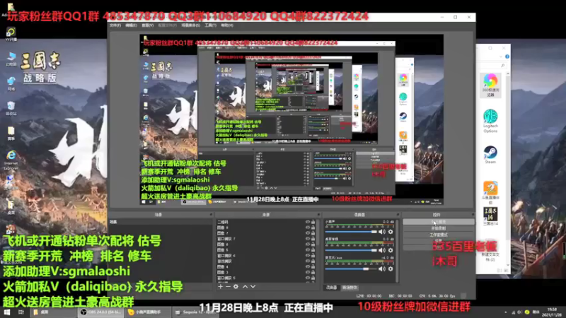Select 360极速浏览器 icon in folder window
This screenshot has width=566, height=318.
pos(490,85)
